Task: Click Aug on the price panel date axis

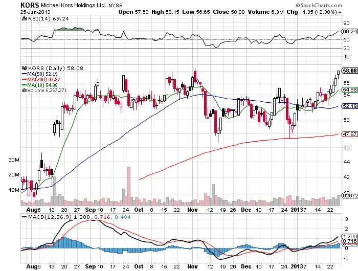Action: click(31, 210)
